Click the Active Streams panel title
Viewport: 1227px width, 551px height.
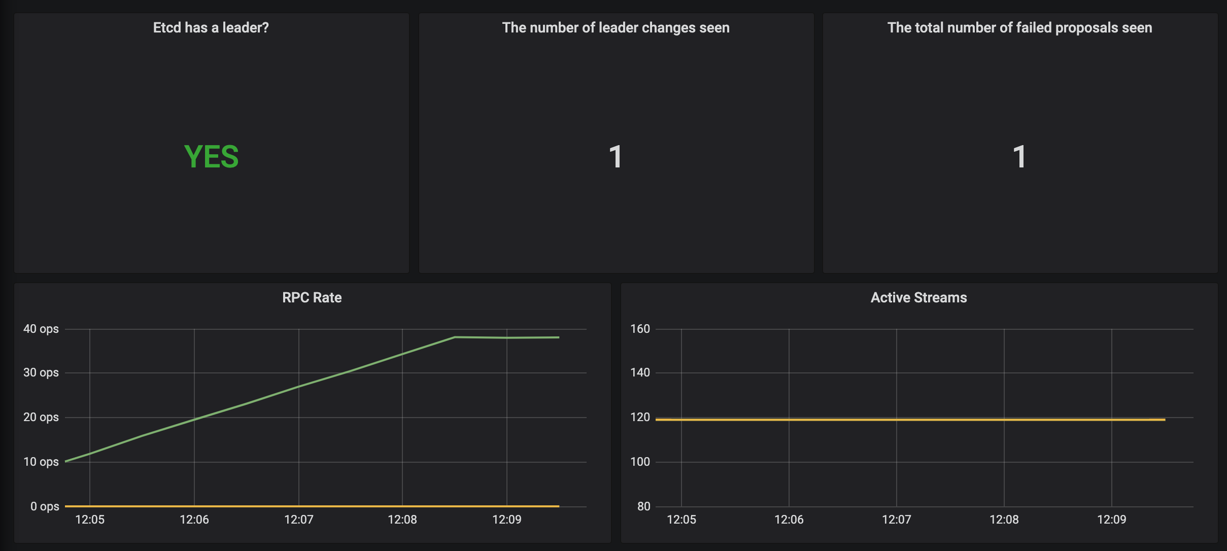918,298
